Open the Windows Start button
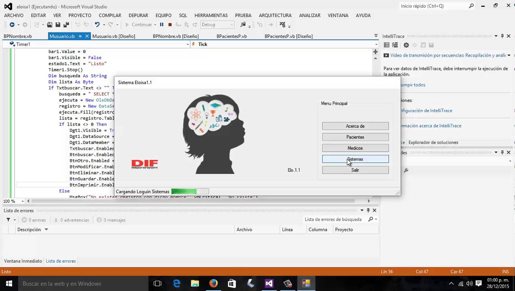Screen dimensions: 515x291 pyautogui.click(x=8, y=283)
